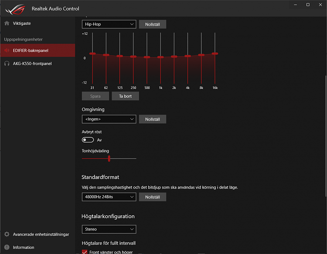Click the 250 Hz equalizer slider handle
This screenshot has height=254, width=327.
(x=133, y=57)
